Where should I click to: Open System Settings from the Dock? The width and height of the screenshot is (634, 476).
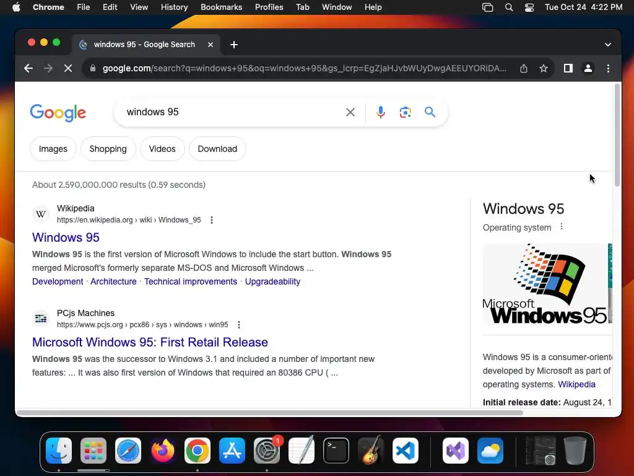coord(267,451)
